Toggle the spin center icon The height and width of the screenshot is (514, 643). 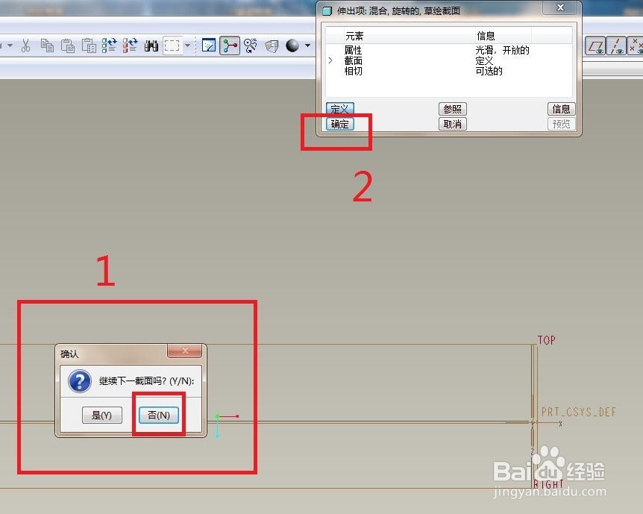(230, 45)
